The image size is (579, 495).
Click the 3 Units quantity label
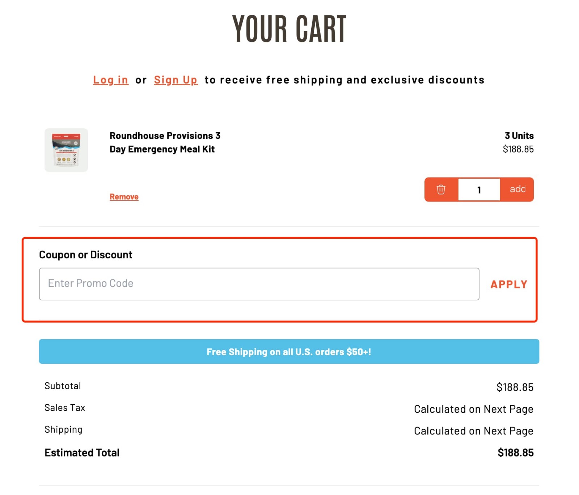pos(519,136)
